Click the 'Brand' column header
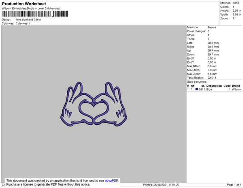 [236, 86]
